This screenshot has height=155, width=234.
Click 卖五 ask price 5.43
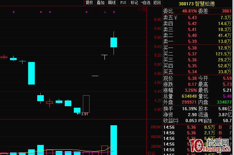(x=192, y=18)
